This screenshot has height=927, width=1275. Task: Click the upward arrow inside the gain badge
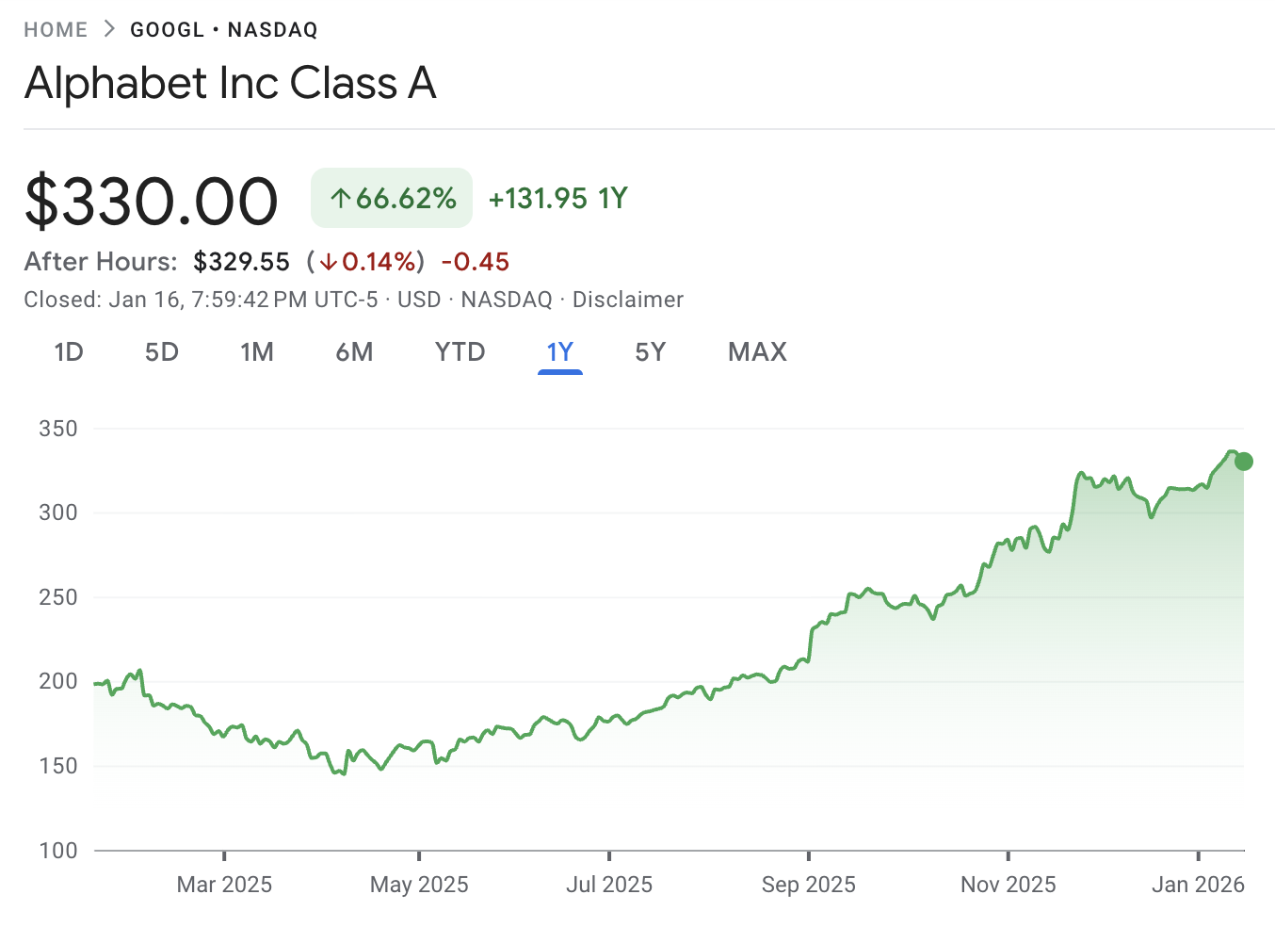(x=341, y=198)
